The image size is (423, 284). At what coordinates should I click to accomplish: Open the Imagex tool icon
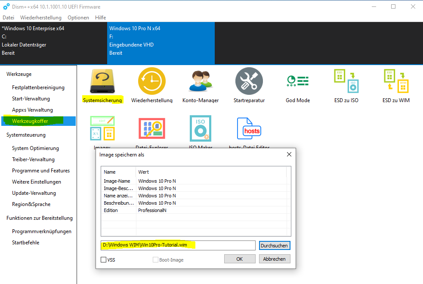[x=102, y=128]
